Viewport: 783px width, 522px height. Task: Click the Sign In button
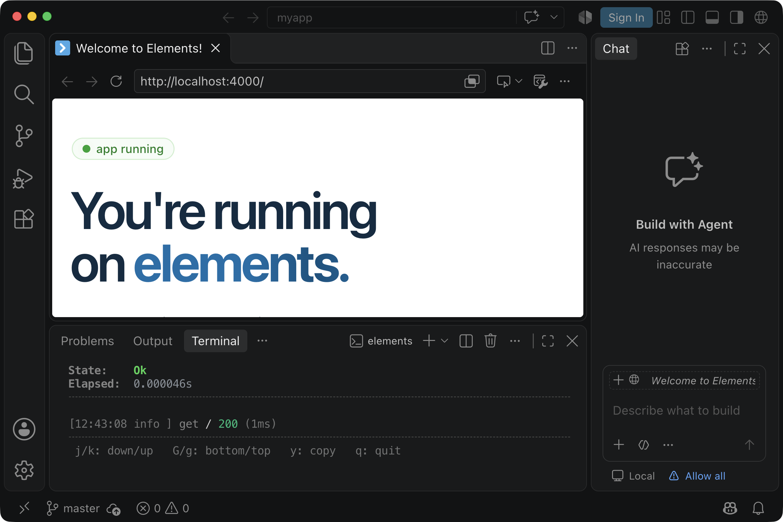[626, 17]
